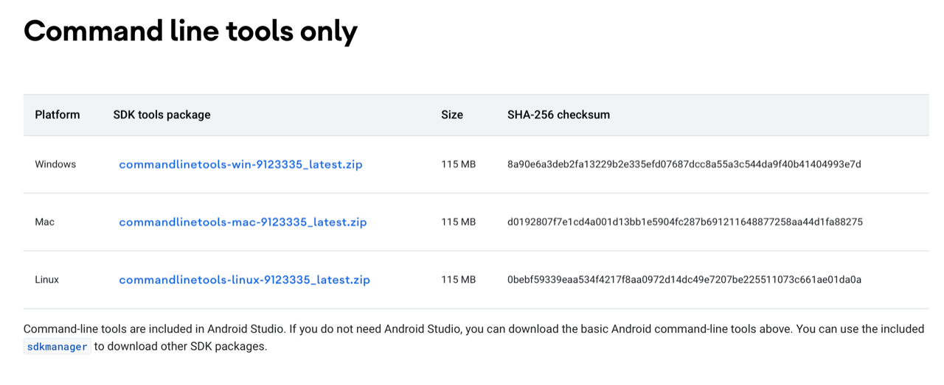Click the 115 MB size in Linux row
Image resolution: width=944 pixels, height=385 pixels.
click(x=458, y=280)
